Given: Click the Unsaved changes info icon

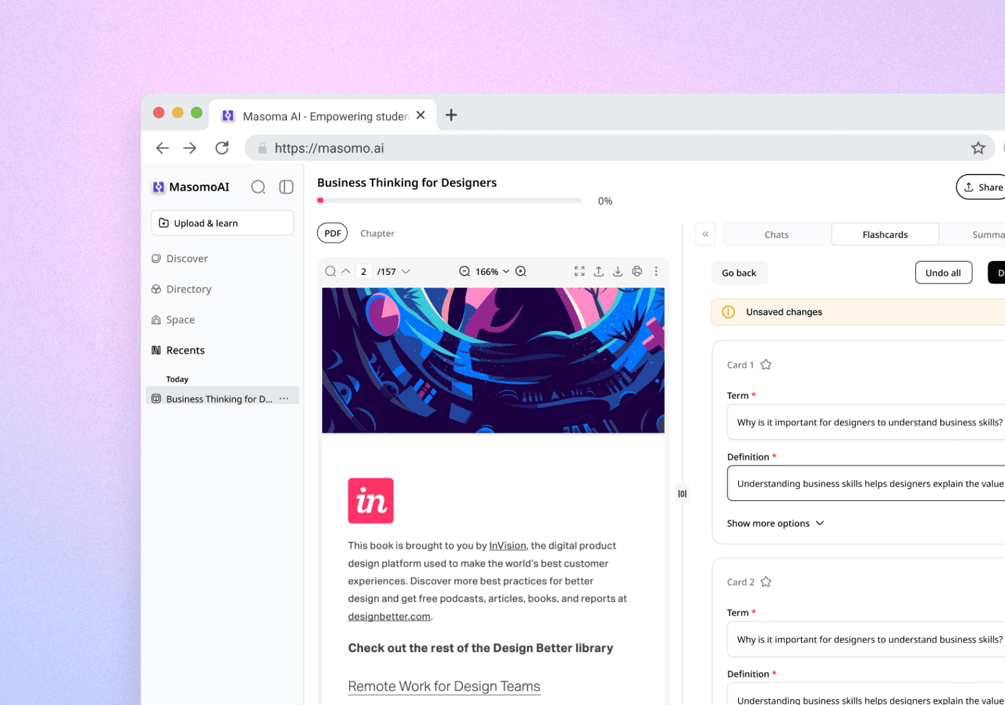Looking at the screenshot, I should 728,312.
